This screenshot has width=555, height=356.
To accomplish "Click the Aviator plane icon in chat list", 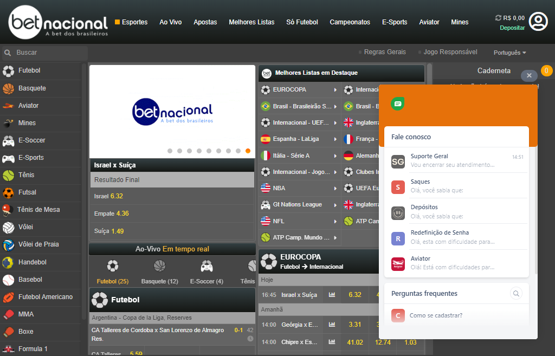I will [398, 263].
